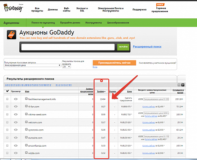
Task: Open Горячие предложения menu
Action: [x=160, y=10]
